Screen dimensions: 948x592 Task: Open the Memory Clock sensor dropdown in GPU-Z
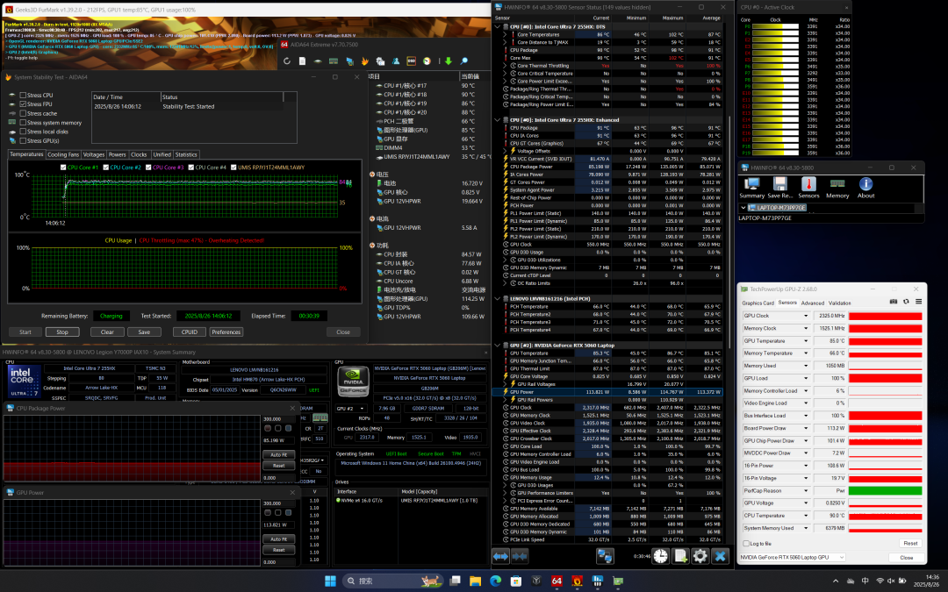pos(805,329)
